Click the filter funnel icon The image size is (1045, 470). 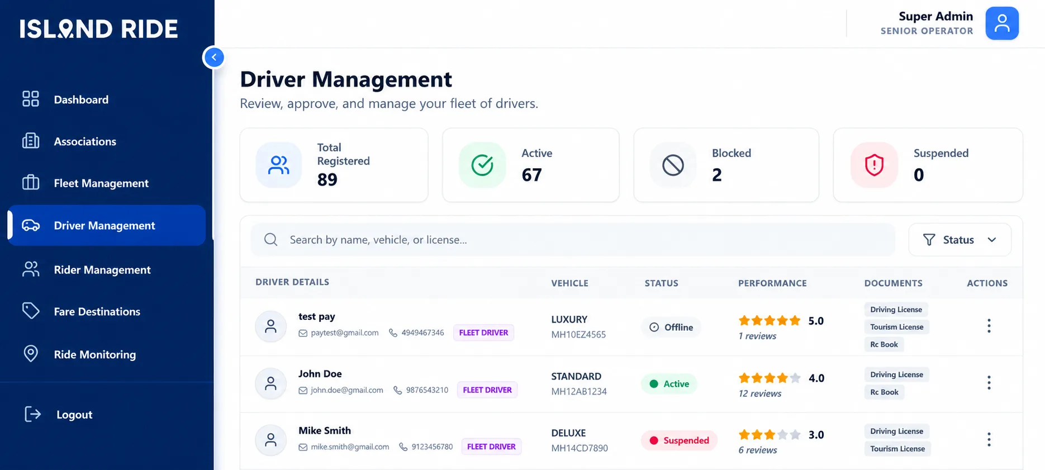[x=929, y=240]
